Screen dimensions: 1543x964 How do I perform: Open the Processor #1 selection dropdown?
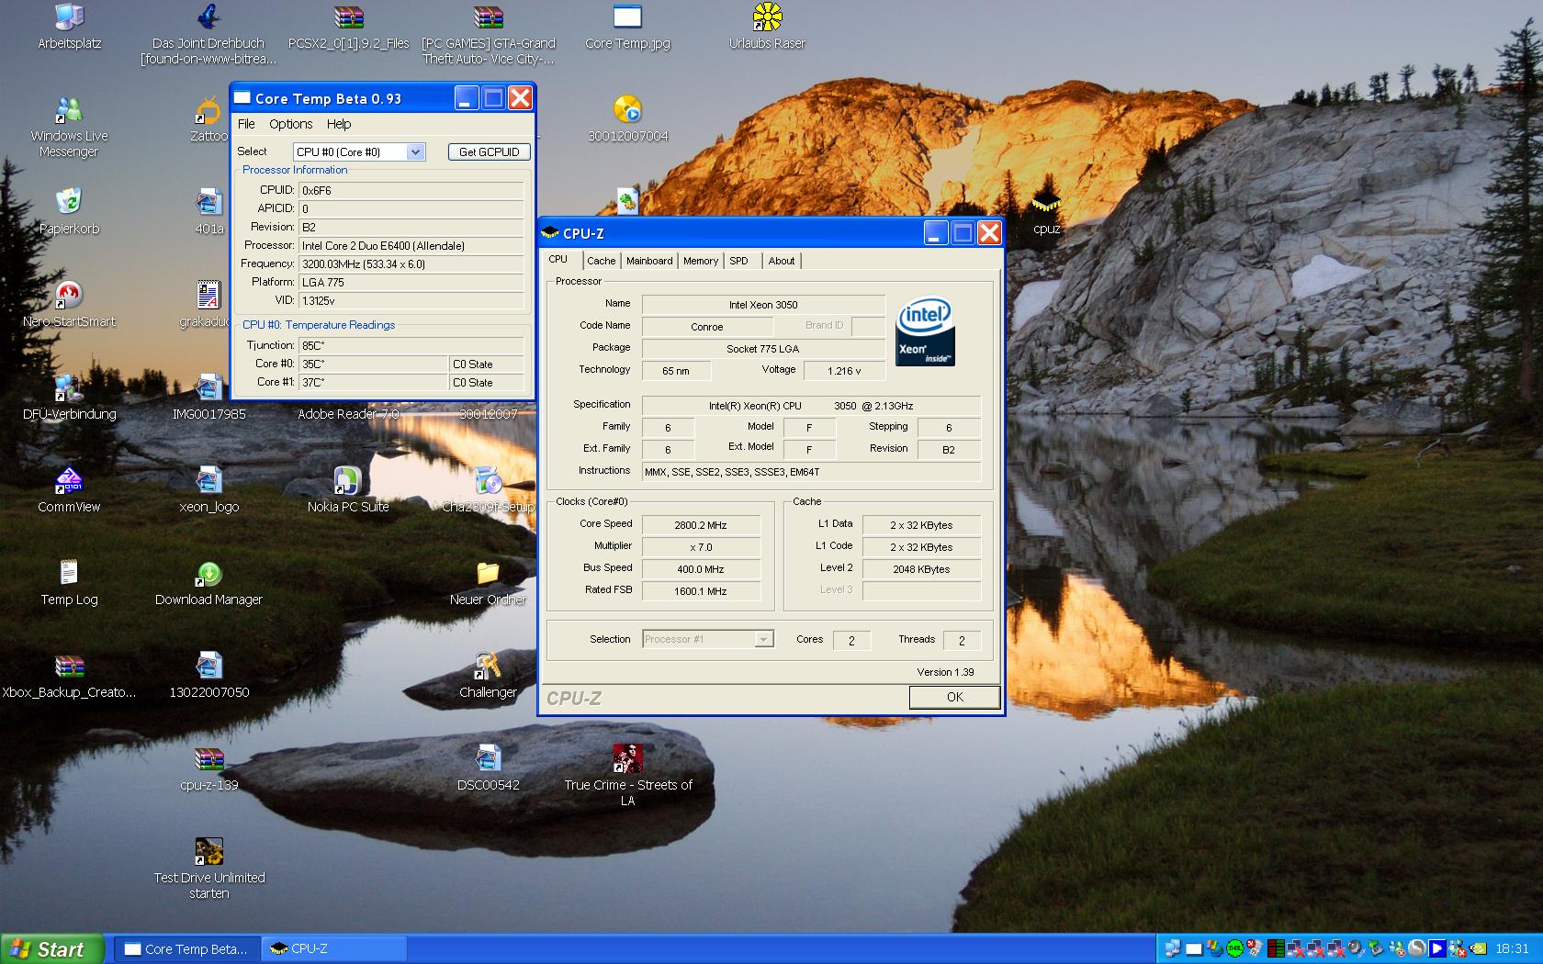click(x=763, y=640)
